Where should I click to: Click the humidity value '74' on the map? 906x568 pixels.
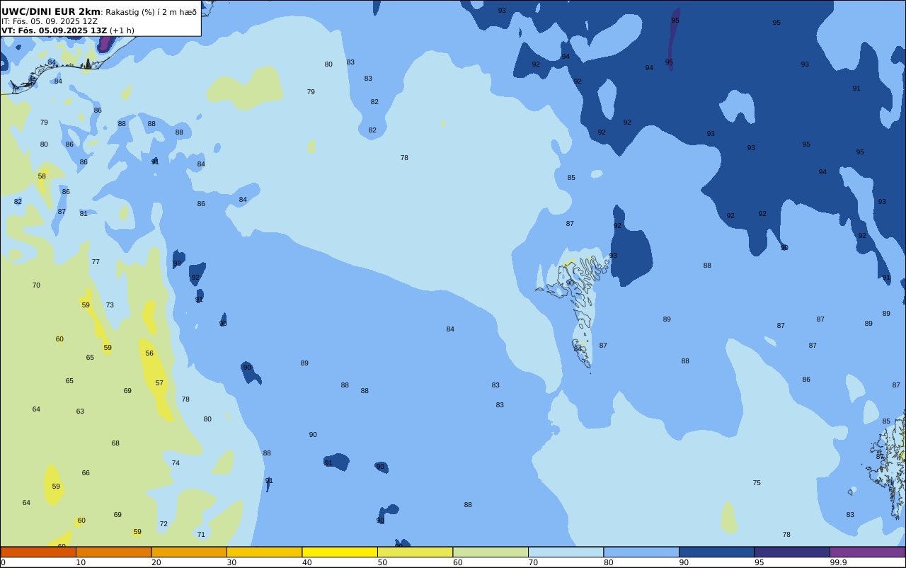point(176,463)
